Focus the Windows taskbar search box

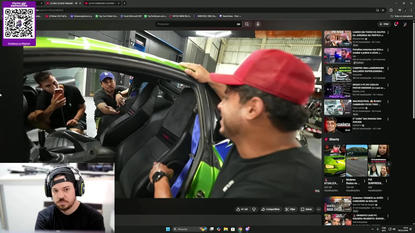click(x=190, y=229)
